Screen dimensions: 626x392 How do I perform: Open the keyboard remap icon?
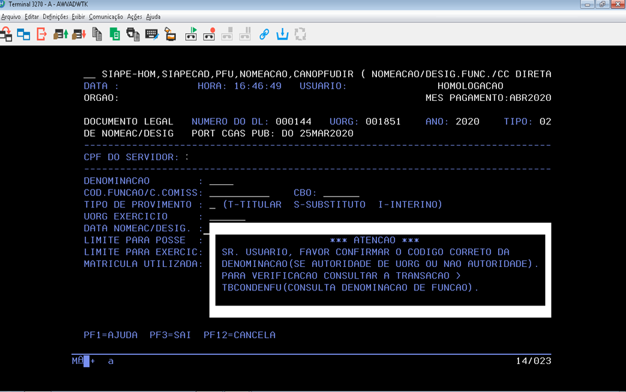(x=151, y=34)
